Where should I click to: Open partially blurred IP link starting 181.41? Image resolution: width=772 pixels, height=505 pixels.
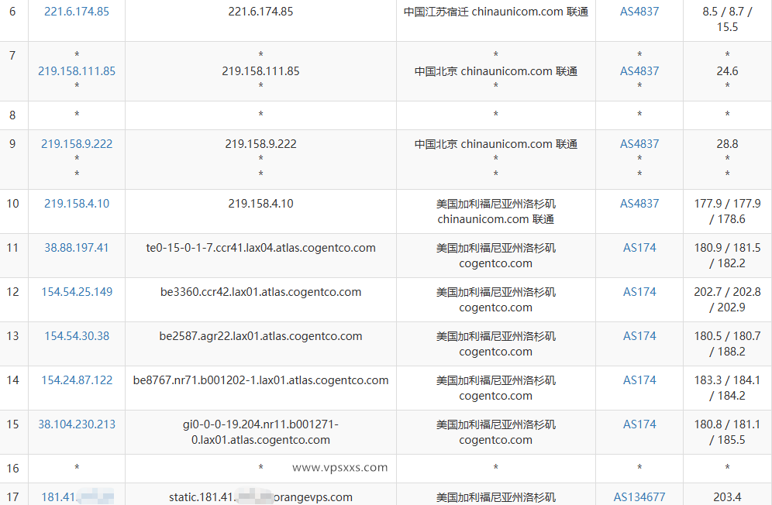[x=78, y=497]
